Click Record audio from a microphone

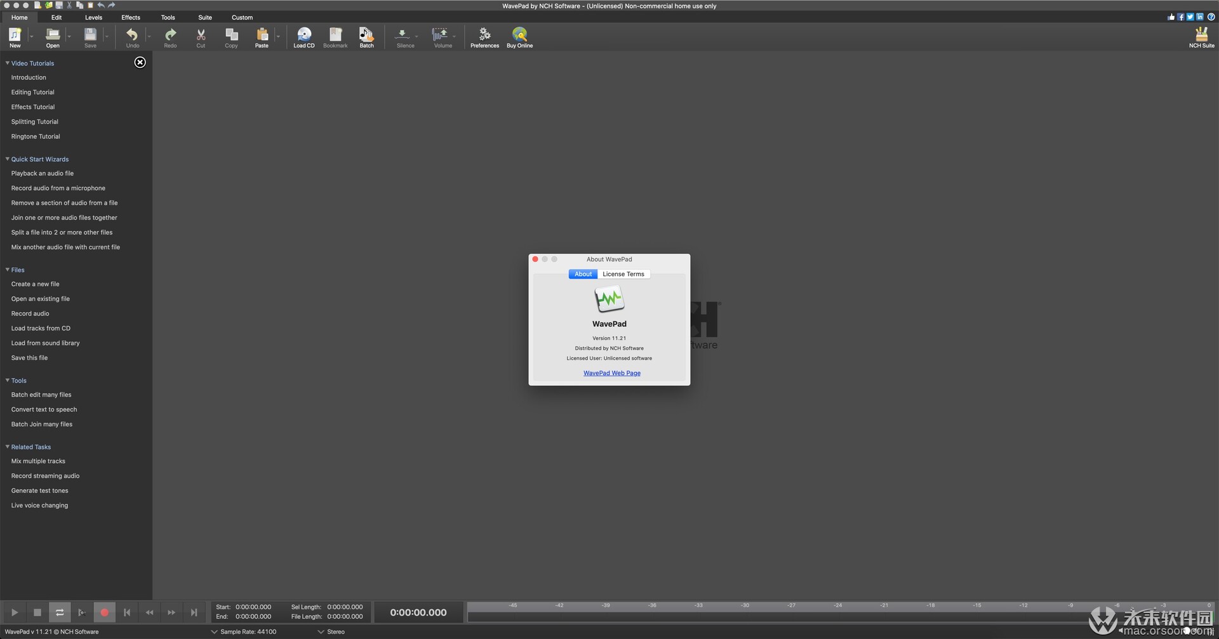pos(58,188)
